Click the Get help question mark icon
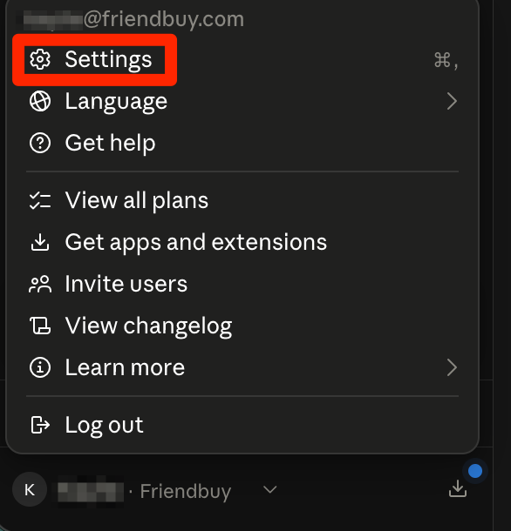This screenshot has height=531, width=511. pos(40,143)
